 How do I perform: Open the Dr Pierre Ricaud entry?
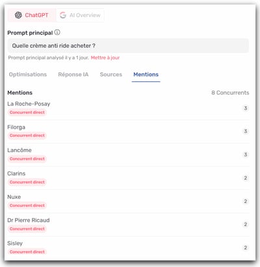tap(128, 225)
